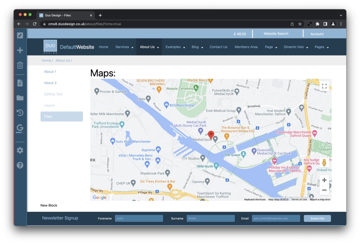Toggle the browser side panel icon
The height and width of the screenshot is (244, 360).
click(325, 24)
